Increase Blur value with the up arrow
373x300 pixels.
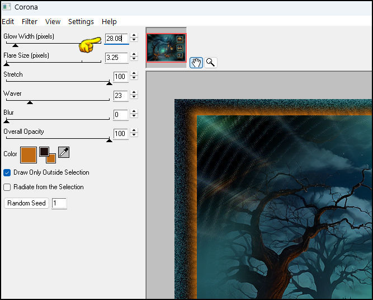134,112
